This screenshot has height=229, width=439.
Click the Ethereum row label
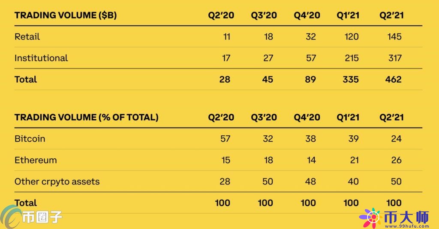click(x=36, y=160)
